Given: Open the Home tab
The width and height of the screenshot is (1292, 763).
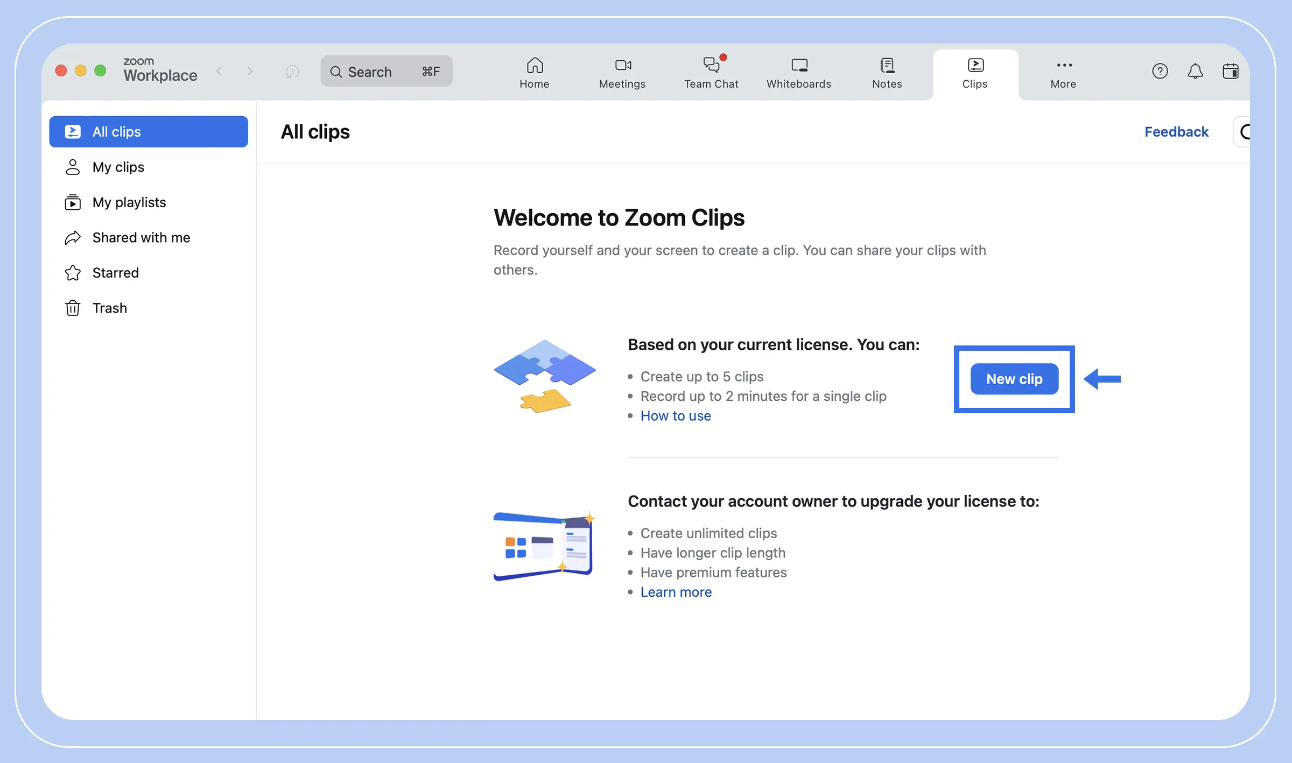Looking at the screenshot, I should (534, 73).
